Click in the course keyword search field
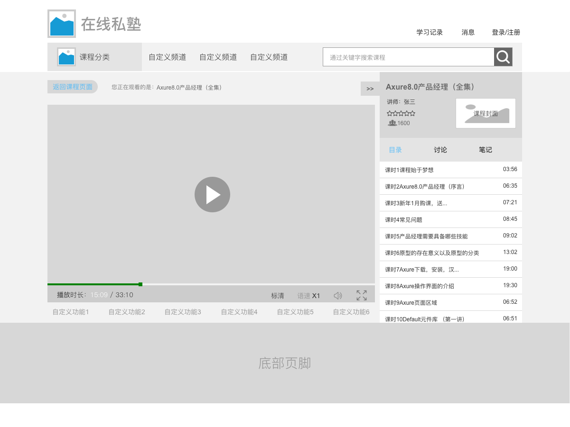Viewport: 570px width, 427px height. coord(409,57)
